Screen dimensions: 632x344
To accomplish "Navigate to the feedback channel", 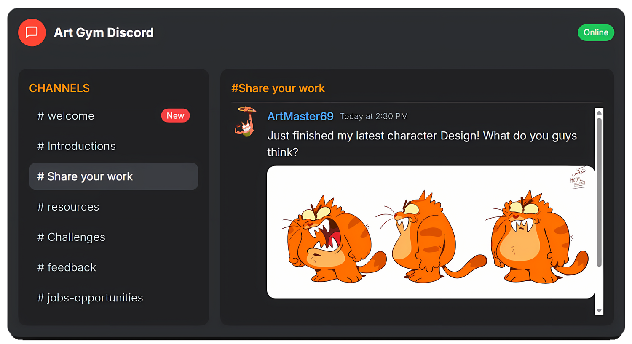I will point(72,267).
